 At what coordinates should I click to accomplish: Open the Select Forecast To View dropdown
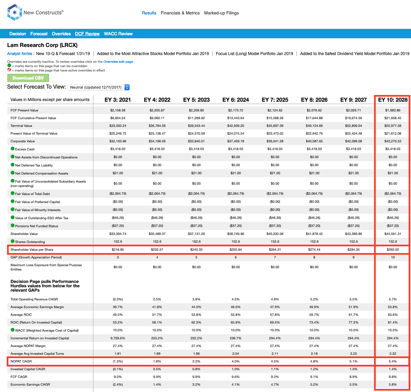pyautogui.click(x=97, y=87)
